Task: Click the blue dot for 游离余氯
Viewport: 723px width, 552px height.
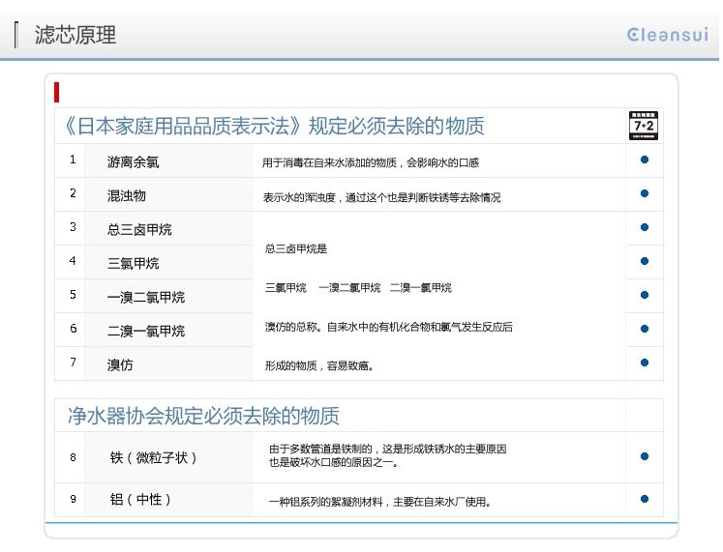Action: tap(645, 160)
